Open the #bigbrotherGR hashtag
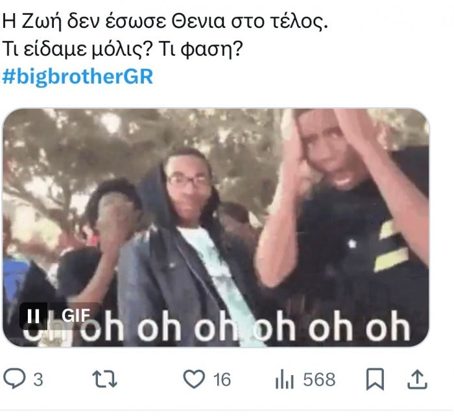 click(78, 77)
